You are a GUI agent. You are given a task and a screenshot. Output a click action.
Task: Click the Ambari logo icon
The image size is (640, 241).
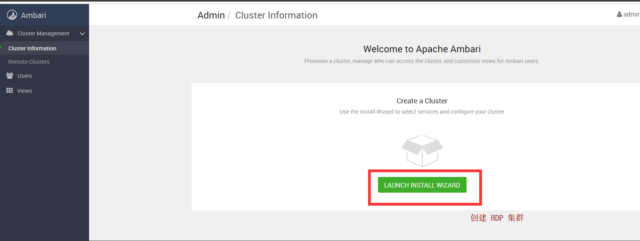pos(12,15)
